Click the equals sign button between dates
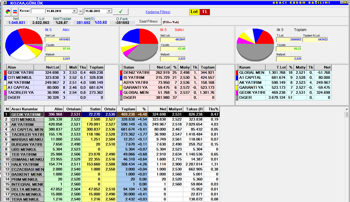 point(80,11)
